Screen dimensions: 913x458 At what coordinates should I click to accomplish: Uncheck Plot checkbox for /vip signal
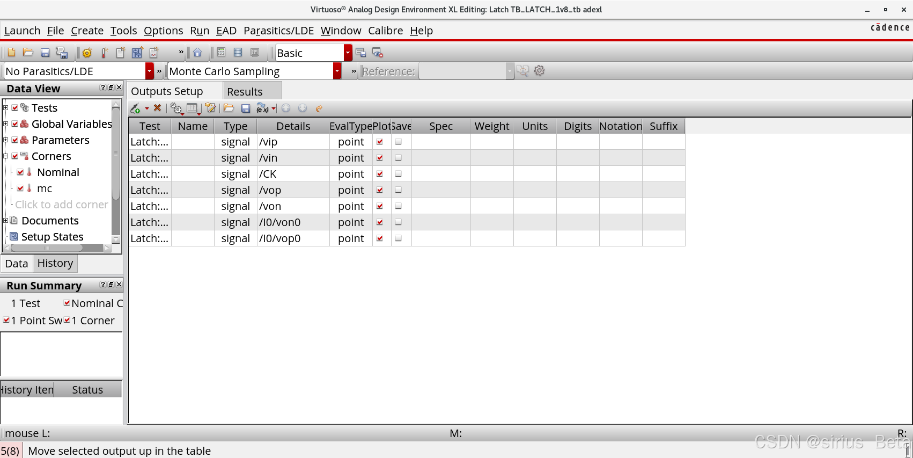[380, 142]
